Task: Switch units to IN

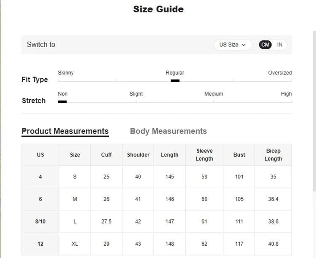Action: 280,45
